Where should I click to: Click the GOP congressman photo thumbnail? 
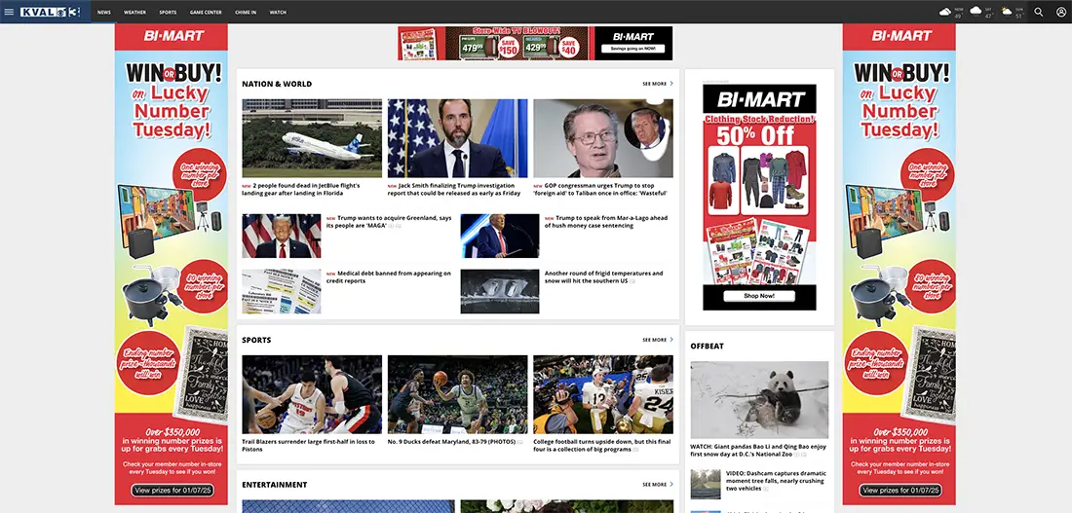point(603,138)
